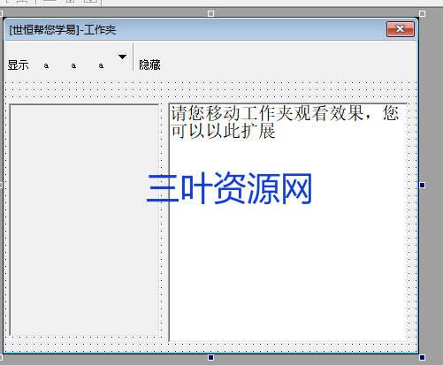Viewport: 443px width, 365px height.
Task: Click the blue 三叶资源网 text
Action: [x=229, y=188]
